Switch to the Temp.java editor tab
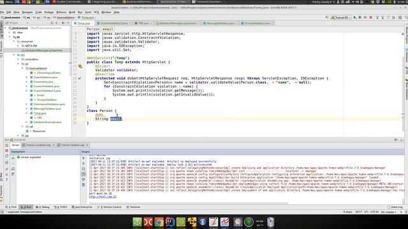 (x=84, y=24)
